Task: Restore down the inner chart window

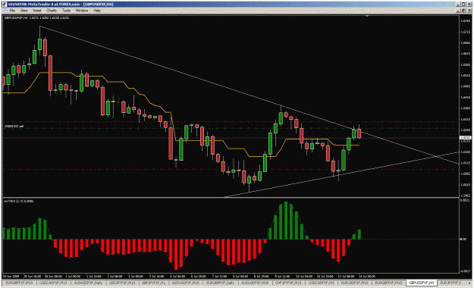Action: pyautogui.click(x=463, y=11)
